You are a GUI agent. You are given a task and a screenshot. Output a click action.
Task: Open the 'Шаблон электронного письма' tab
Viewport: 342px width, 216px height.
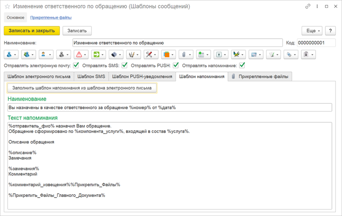(38, 76)
